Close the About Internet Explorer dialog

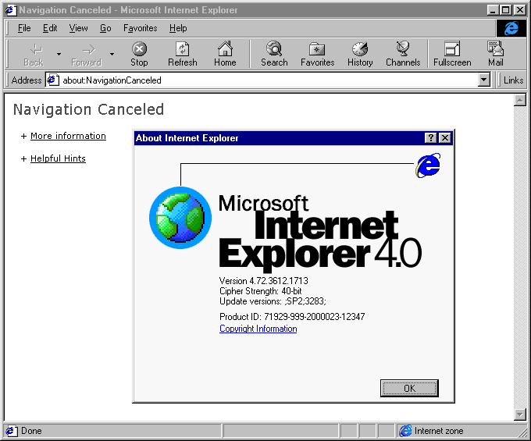445,137
